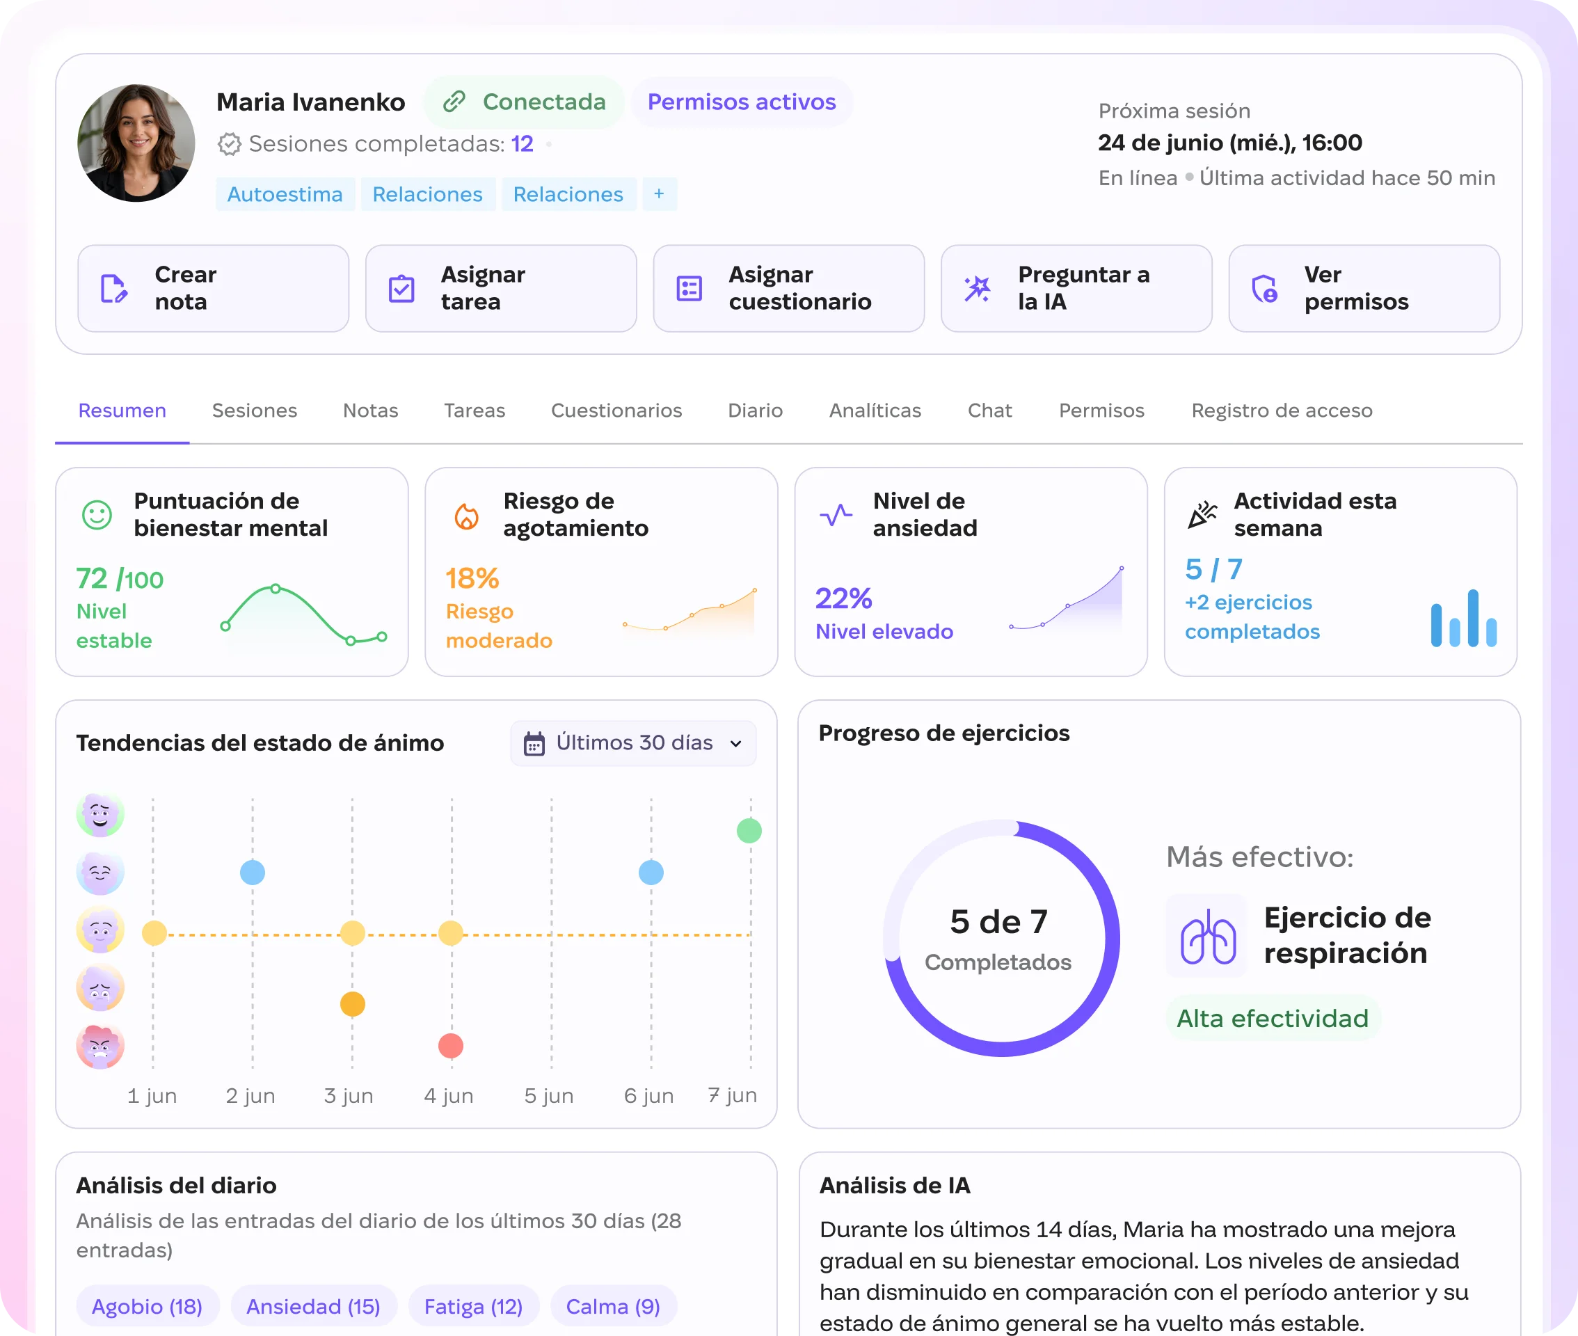Click the Crear nota document icon
Viewport: 1578px width, 1336px height.
click(x=113, y=289)
